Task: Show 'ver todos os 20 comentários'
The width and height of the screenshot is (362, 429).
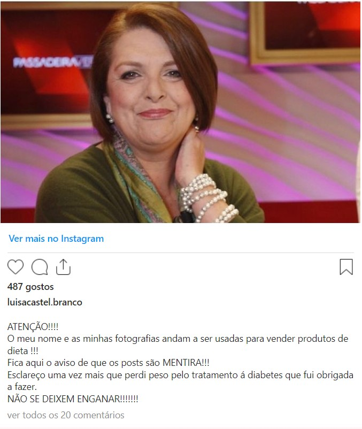Action: click(x=66, y=415)
